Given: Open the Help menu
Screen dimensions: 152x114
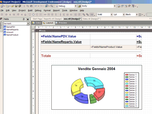Looking at the screenshot, I should (x=82, y=11).
